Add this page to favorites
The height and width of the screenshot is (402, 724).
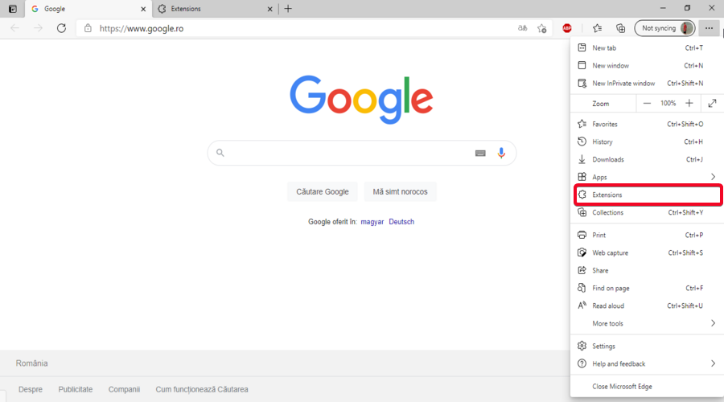(x=542, y=28)
